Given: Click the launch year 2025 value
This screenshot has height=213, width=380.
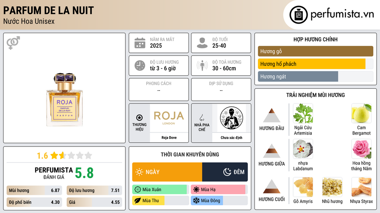Looking at the screenshot, I should (156, 45).
